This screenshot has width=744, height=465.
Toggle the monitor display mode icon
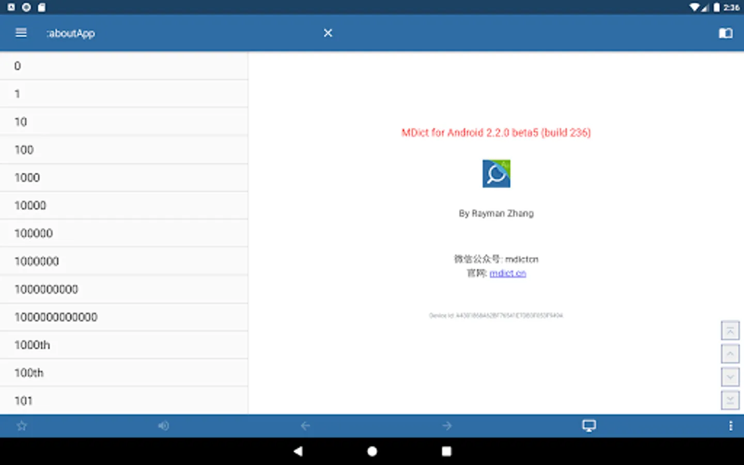pyautogui.click(x=589, y=426)
